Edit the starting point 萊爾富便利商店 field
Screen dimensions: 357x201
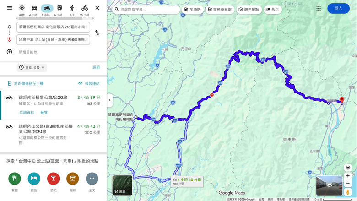[x=53, y=27]
